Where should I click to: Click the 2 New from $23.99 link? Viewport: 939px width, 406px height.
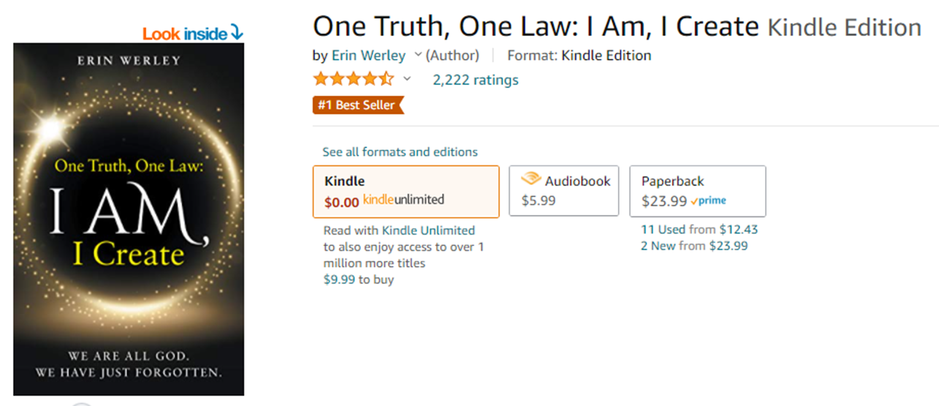coord(694,246)
